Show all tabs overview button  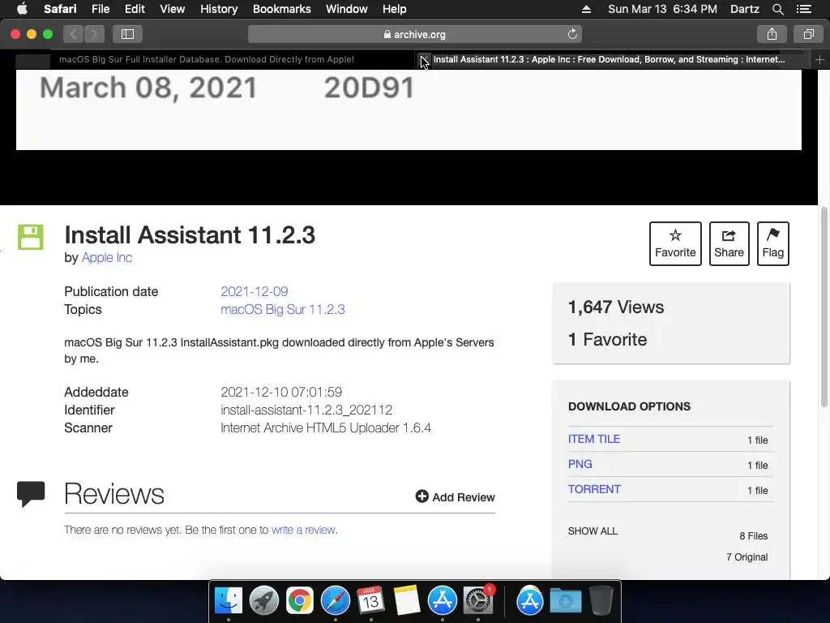click(x=808, y=34)
